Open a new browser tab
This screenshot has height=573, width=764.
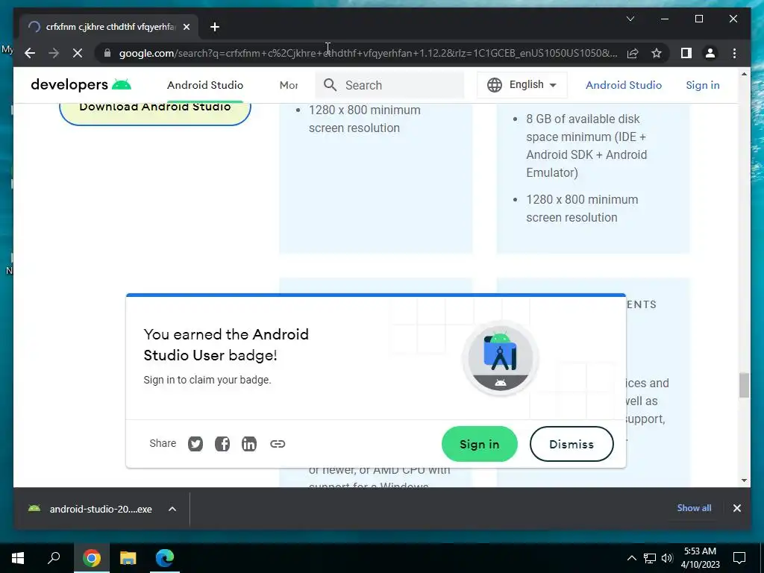215,27
